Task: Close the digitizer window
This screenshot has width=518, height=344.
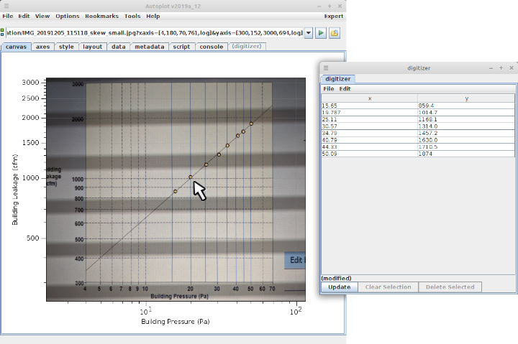Action: point(512,68)
